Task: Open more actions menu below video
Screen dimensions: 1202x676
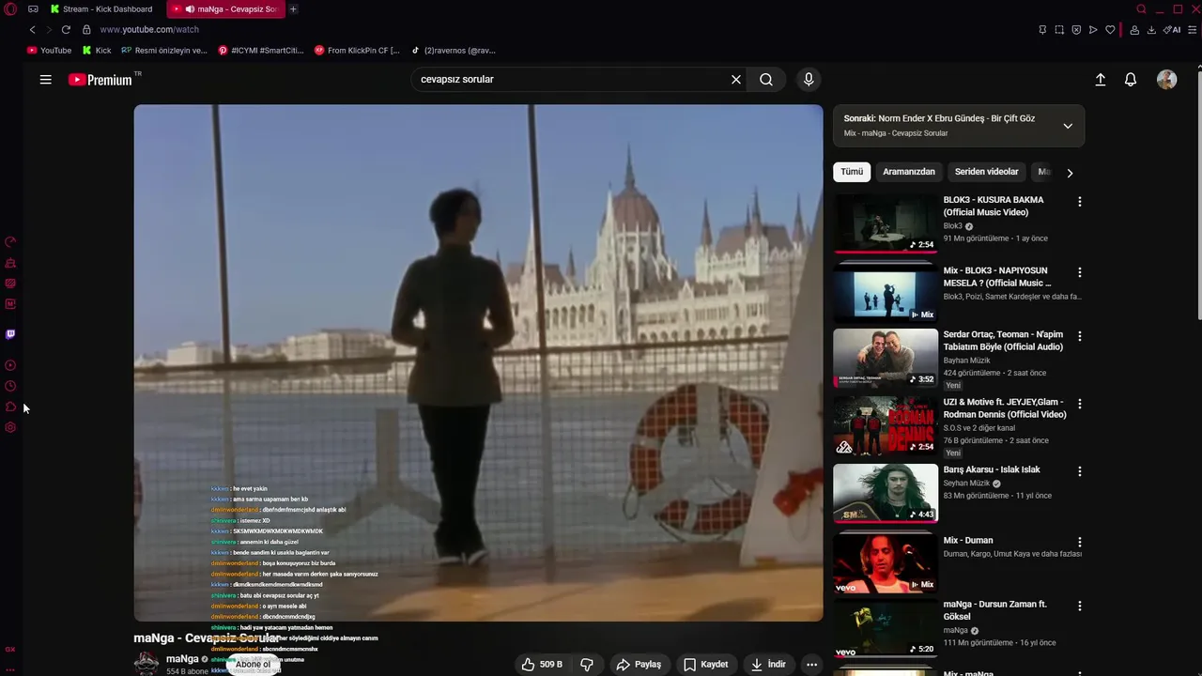Action: click(x=811, y=664)
